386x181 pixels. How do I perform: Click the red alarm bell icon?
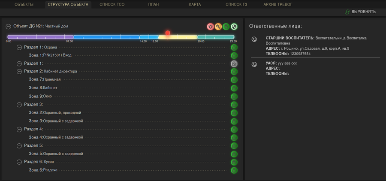click(x=211, y=27)
